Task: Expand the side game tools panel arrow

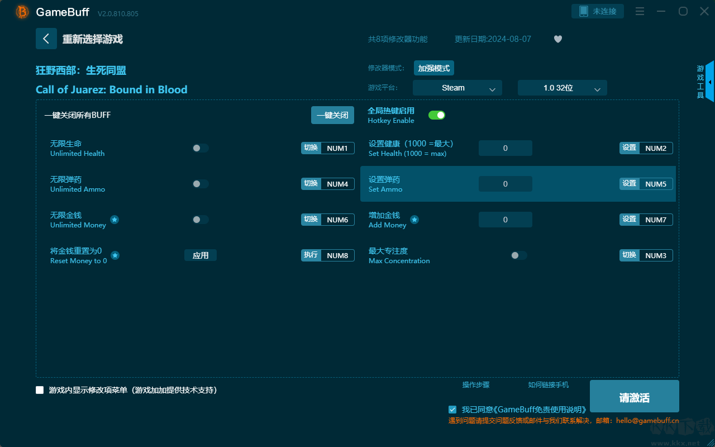Action: coord(709,82)
